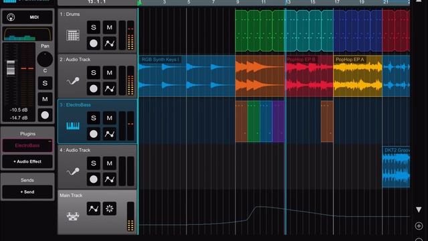Click the Pan knob
The height and width of the screenshot is (241, 428).
pyautogui.click(x=45, y=59)
